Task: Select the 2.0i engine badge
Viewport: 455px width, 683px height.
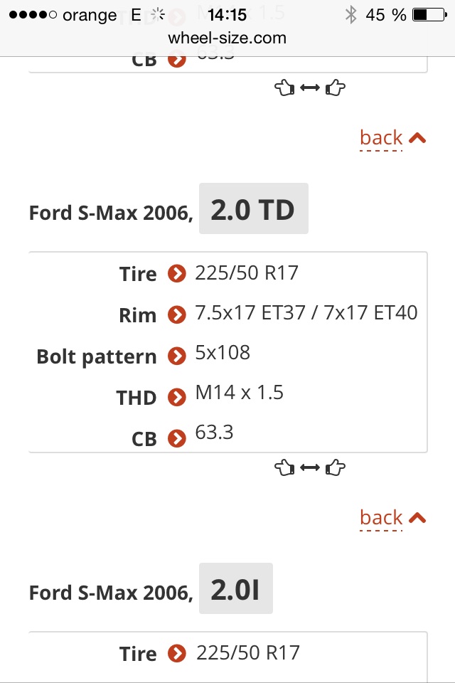Action: point(235,590)
